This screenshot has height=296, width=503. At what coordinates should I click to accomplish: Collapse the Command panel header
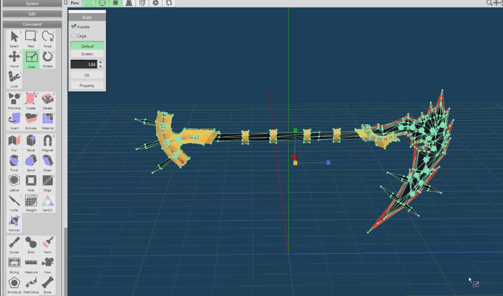32,24
